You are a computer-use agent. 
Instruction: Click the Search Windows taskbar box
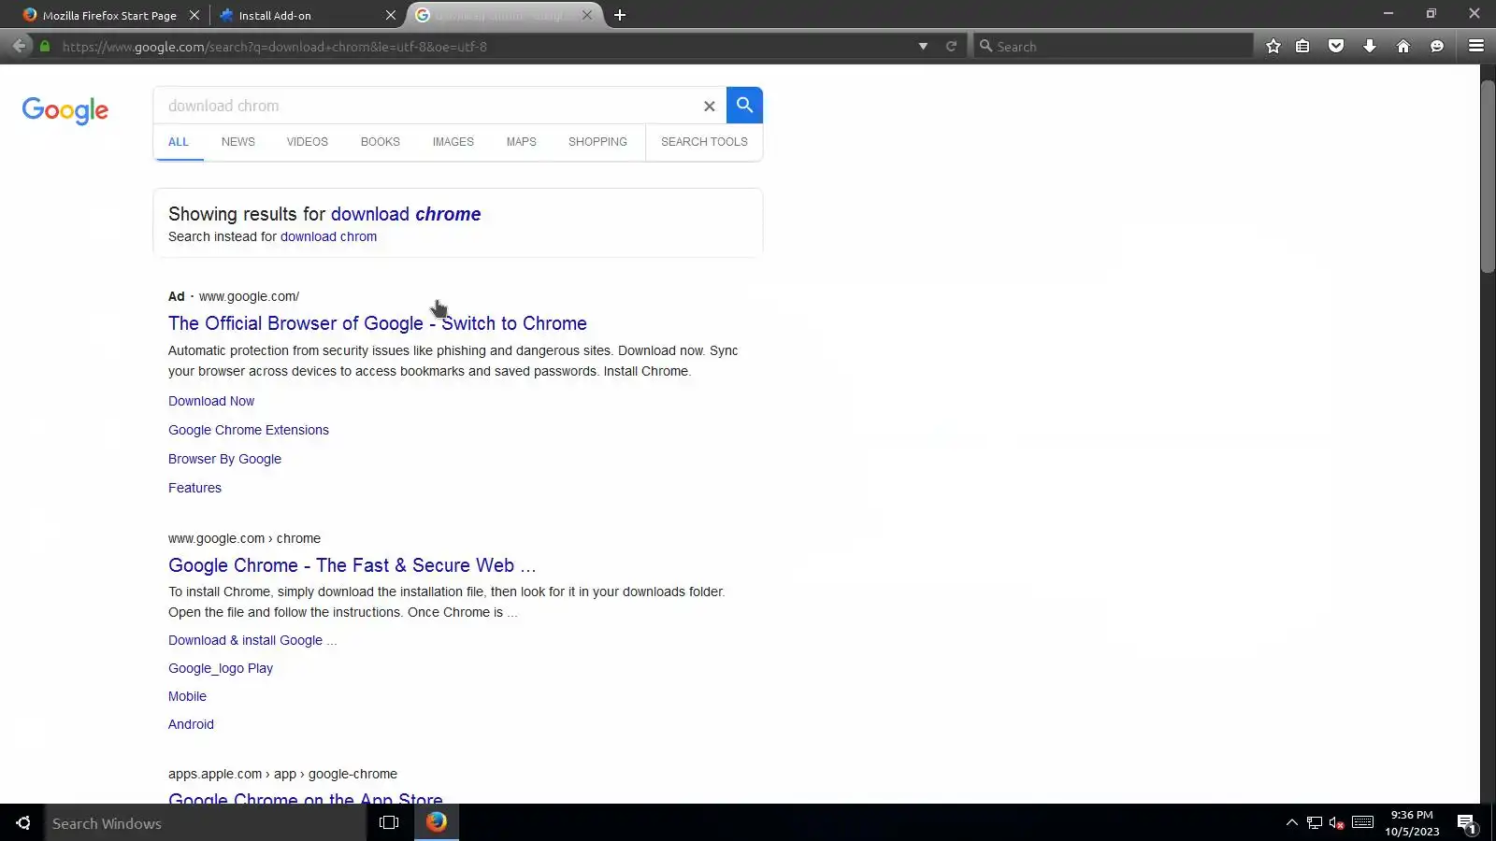point(206,822)
